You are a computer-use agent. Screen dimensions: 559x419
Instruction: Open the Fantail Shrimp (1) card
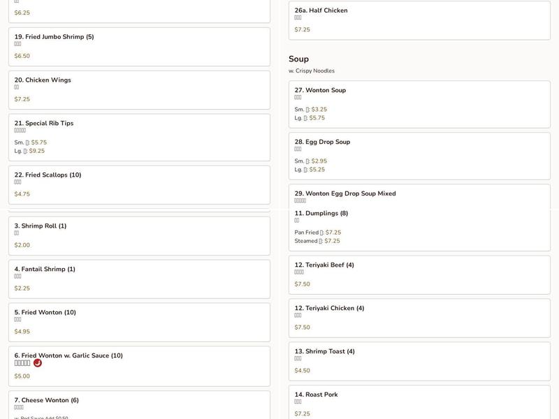coord(139,279)
